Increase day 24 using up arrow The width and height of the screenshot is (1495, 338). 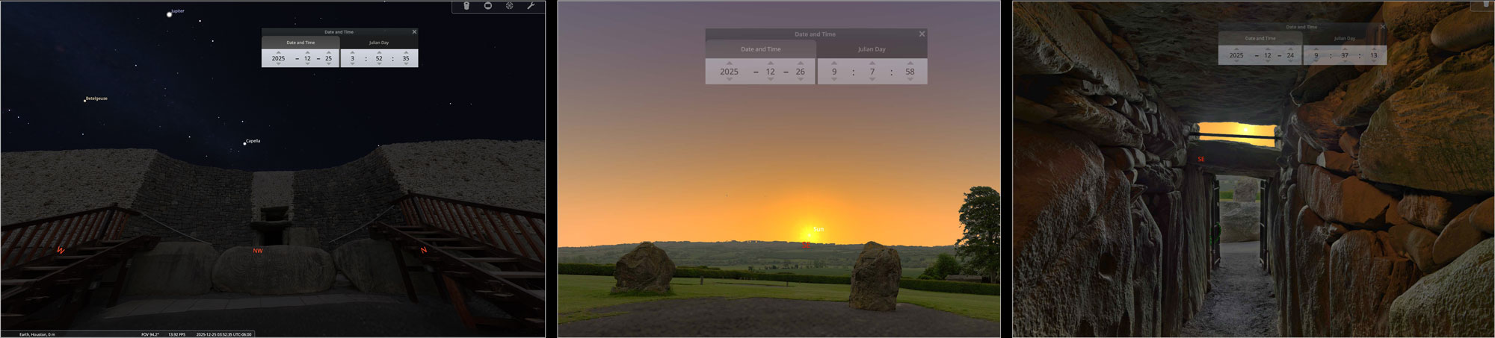click(1290, 48)
